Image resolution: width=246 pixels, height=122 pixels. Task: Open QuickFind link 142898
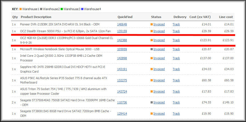point(122,58)
